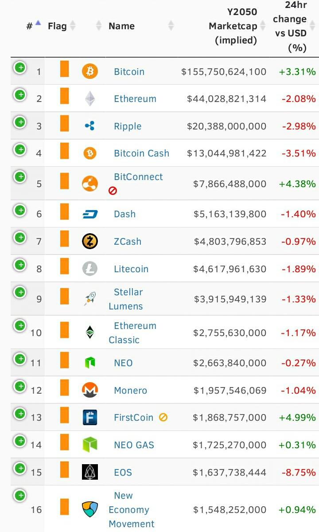Click the orange flag on Ethereum Classic row

click(x=65, y=330)
